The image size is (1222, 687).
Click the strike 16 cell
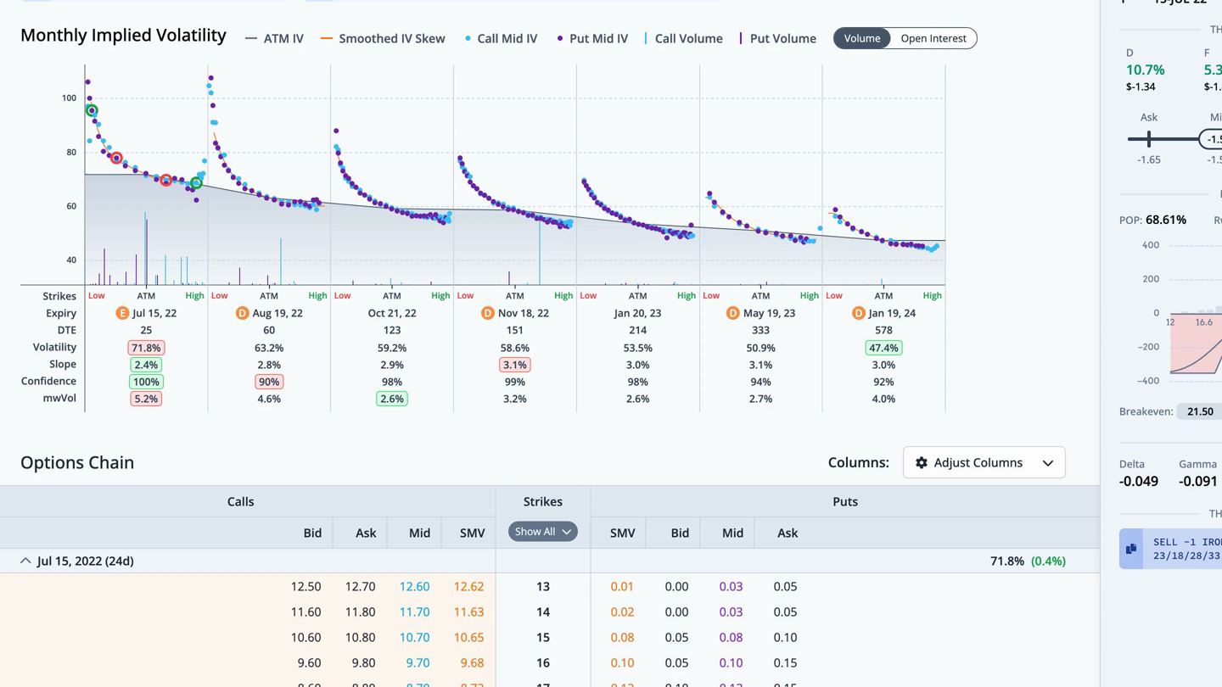pyautogui.click(x=543, y=663)
